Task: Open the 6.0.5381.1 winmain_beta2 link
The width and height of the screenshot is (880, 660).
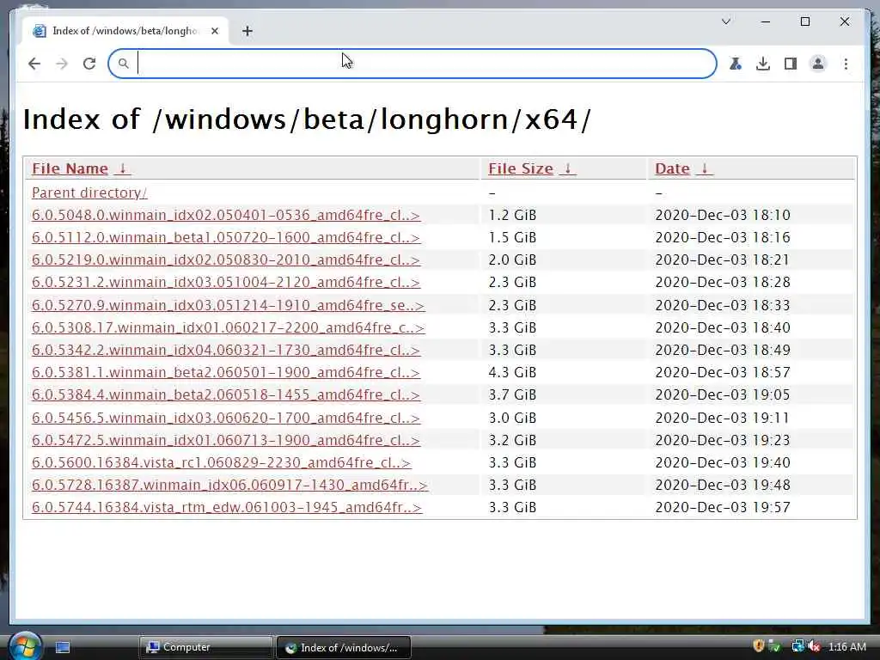Action: click(x=226, y=373)
